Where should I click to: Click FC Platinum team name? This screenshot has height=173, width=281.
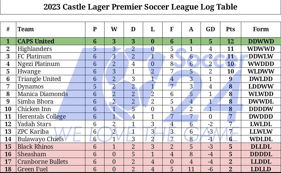tap(34, 56)
